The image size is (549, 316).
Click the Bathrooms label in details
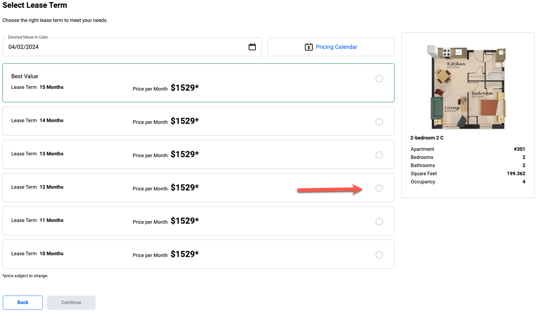423,165
